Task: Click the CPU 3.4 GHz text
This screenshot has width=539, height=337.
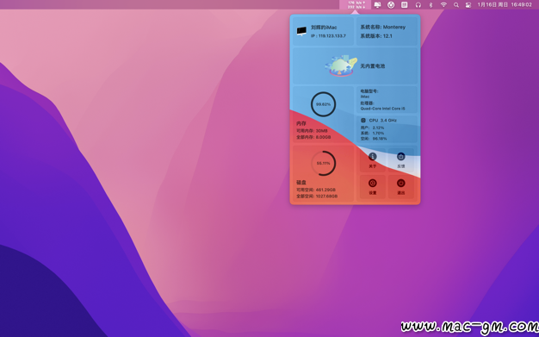Action: (382, 121)
